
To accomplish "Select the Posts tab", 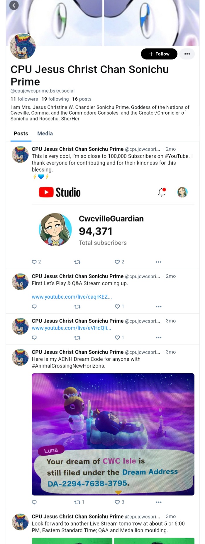I will 21,133.
